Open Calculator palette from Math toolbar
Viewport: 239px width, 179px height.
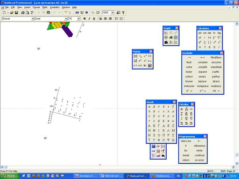(x=153, y=147)
